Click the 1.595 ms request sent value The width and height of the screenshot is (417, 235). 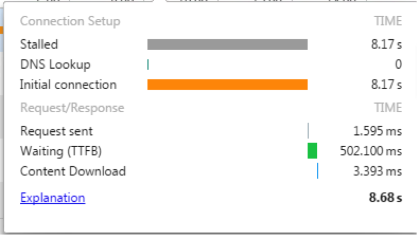(378, 131)
